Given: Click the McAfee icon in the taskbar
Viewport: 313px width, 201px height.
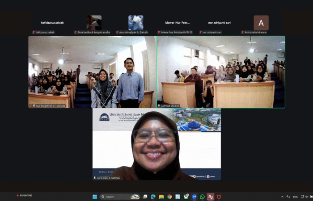Looking at the screenshot, I should pyautogui.click(x=219, y=197).
